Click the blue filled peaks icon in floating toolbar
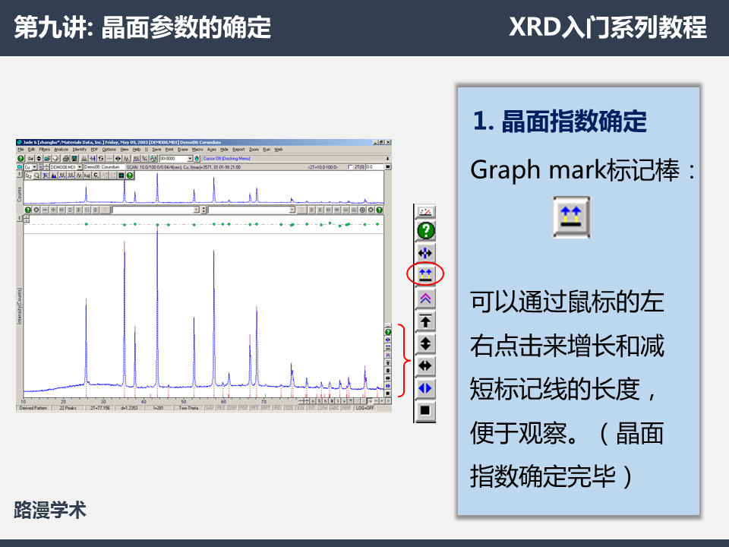Image resolution: width=729 pixels, height=547 pixels. tap(54, 175)
